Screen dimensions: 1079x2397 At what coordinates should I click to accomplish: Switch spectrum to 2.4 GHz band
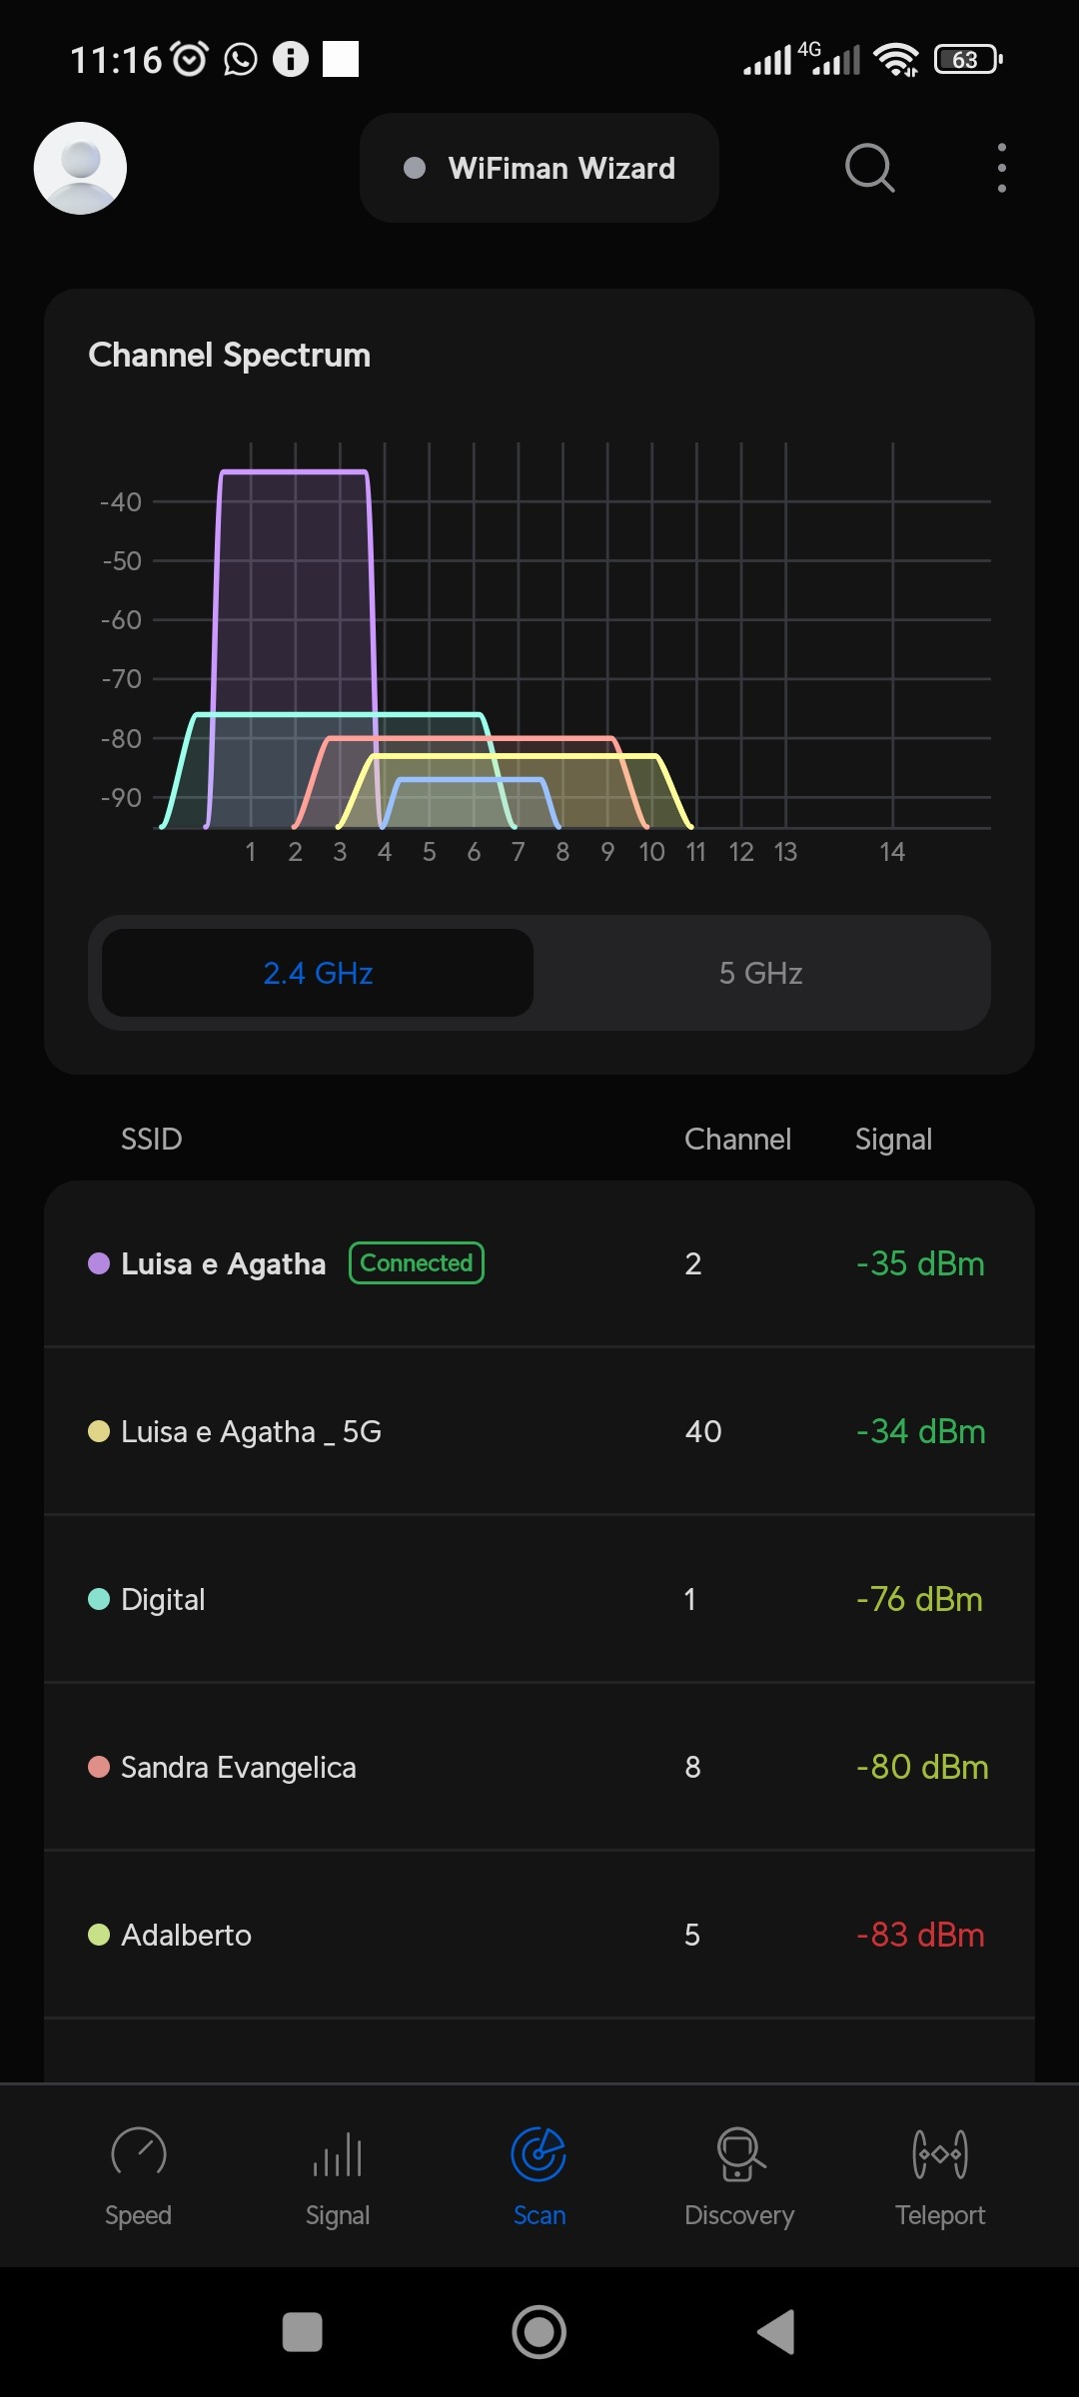[318, 973]
